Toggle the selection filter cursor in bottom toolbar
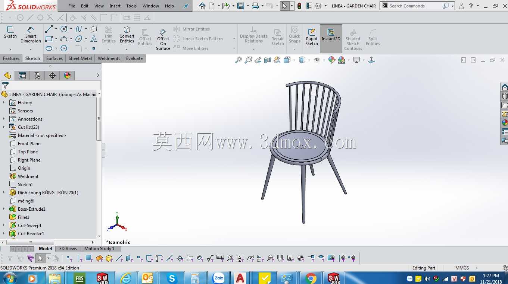The height and width of the screenshot is (284, 508). 40,258
